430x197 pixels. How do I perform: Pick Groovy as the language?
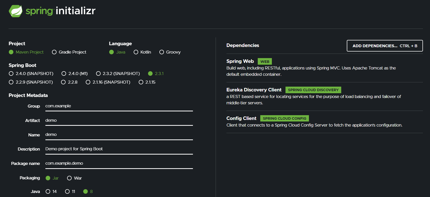(x=162, y=52)
